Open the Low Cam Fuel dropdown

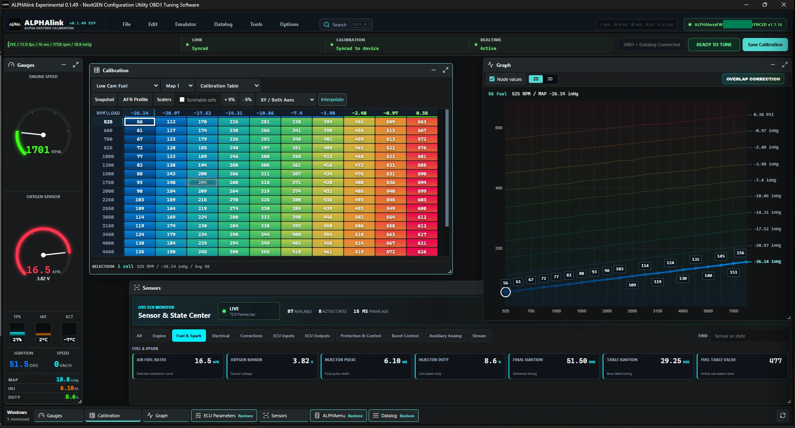tap(126, 86)
